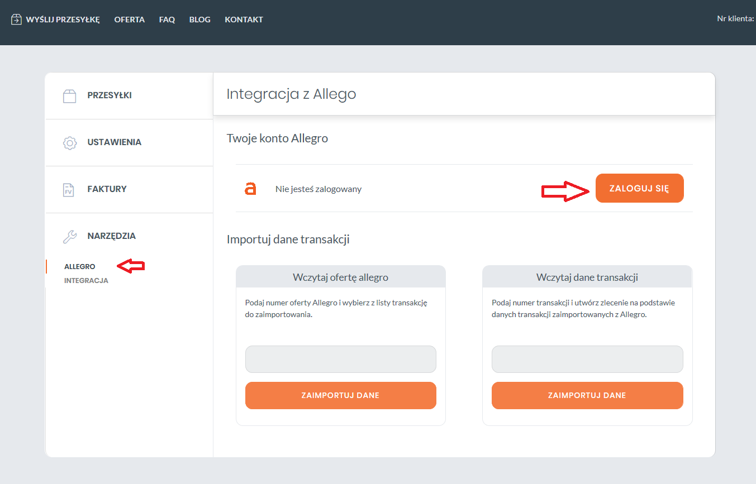Click Zaimportuj dane under Wczytaj ofertę allegro
Image resolution: width=756 pixels, height=484 pixels.
(341, 395)
